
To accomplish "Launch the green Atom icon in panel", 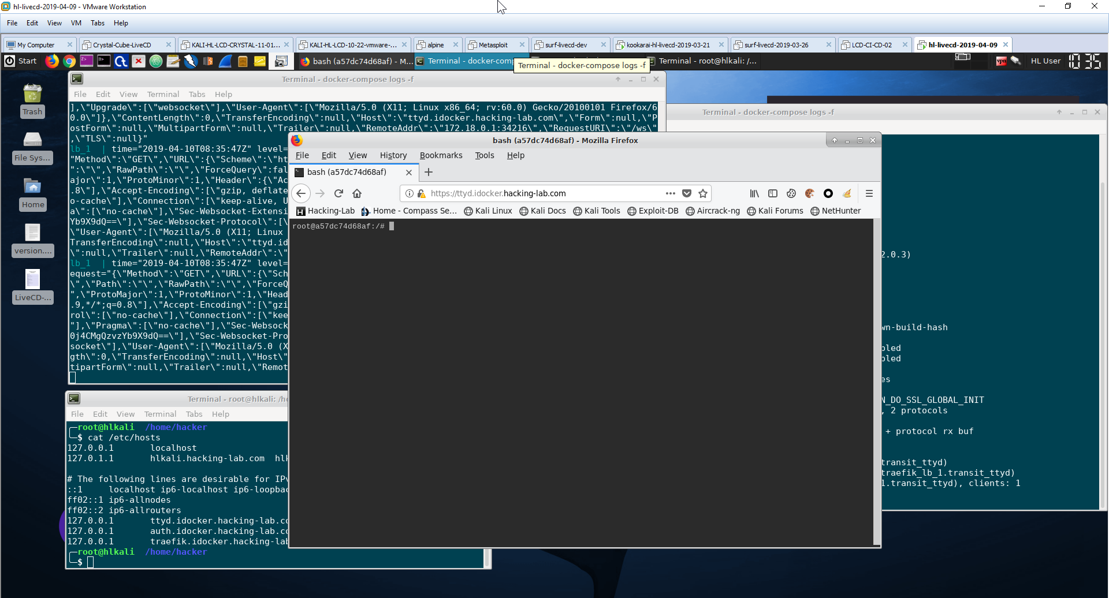I will click(156, 61).
